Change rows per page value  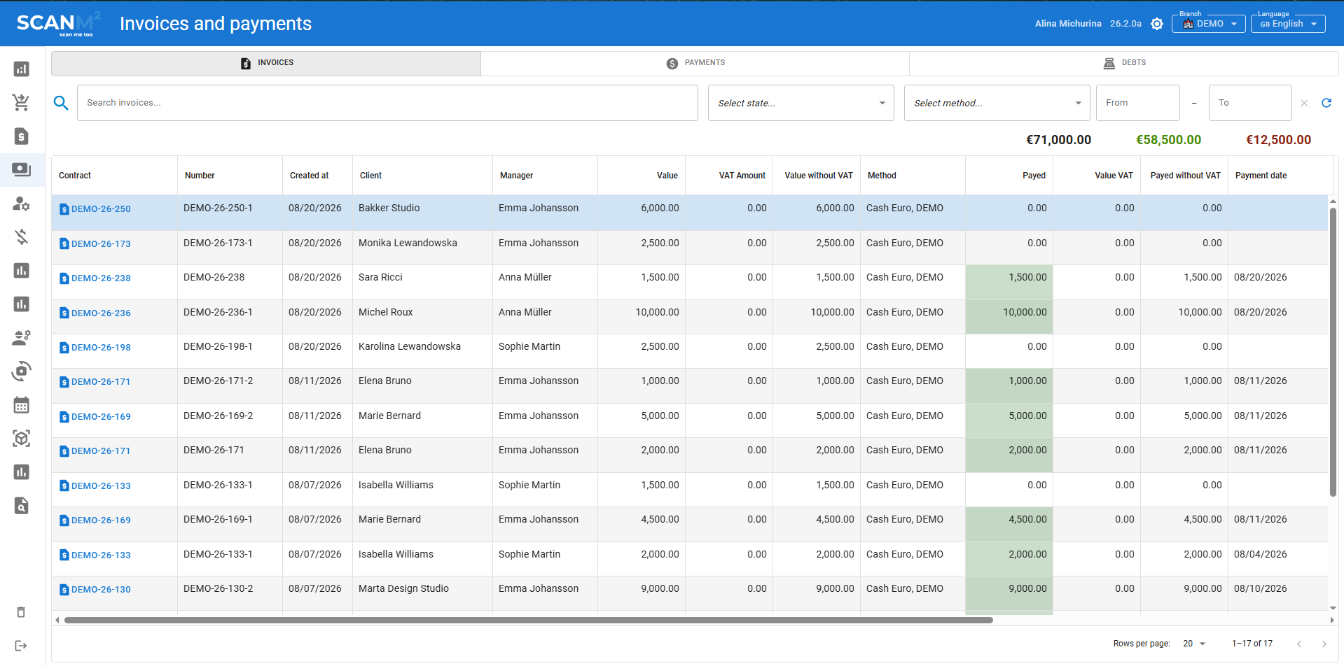[1194, 644]
